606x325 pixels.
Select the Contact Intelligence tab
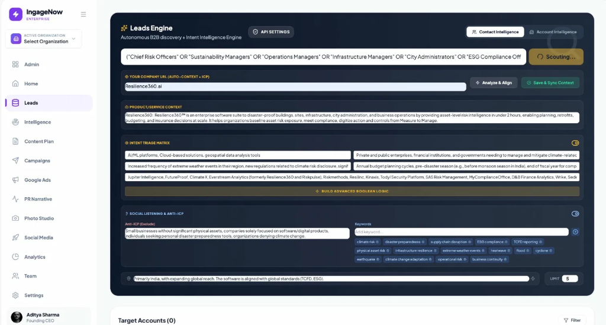coord(495,32)
